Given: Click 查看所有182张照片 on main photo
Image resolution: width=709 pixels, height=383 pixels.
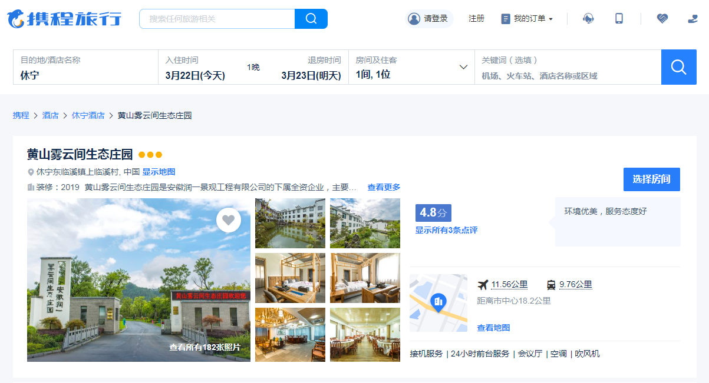Looking at the screenshot, I should 205,348.
